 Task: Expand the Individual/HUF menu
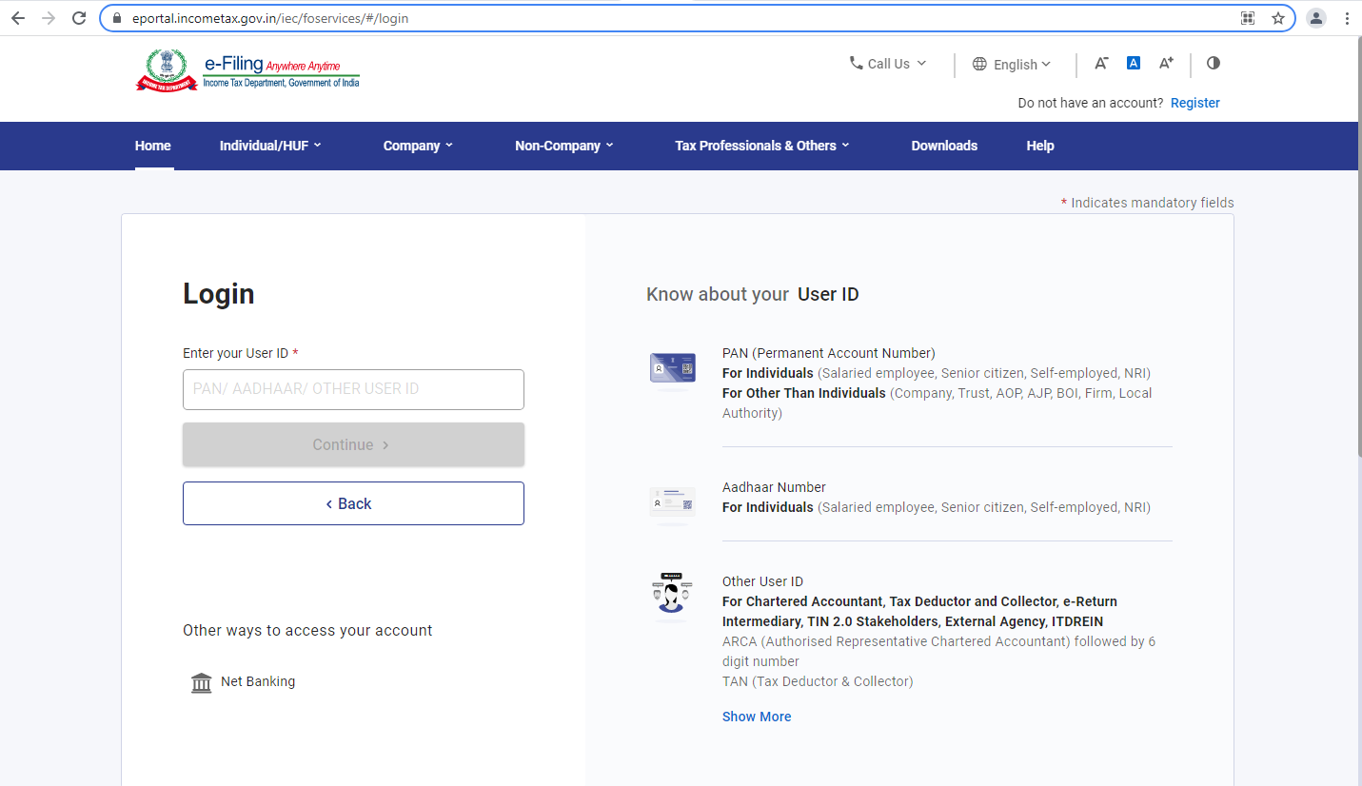pyautogui.click(x=270, y=146)
